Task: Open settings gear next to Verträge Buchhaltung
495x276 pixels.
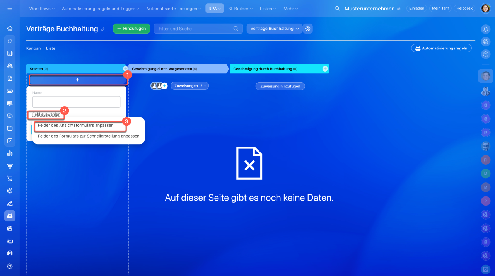Action: coord(308,29)
